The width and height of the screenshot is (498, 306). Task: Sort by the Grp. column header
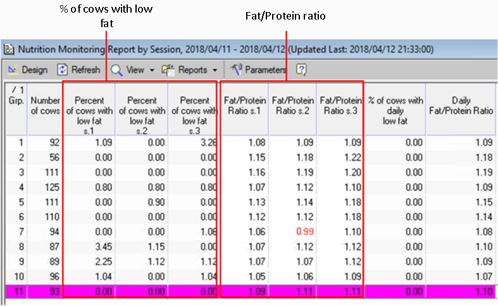tap(14, 107)
